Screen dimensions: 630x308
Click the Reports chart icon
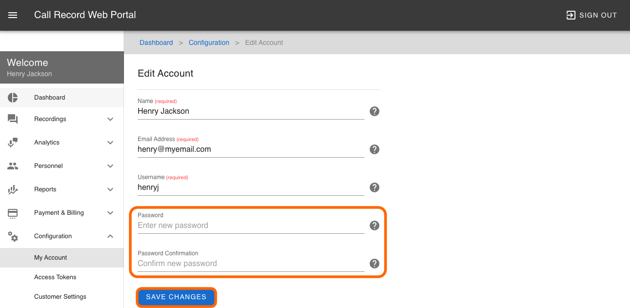point(13,189)
